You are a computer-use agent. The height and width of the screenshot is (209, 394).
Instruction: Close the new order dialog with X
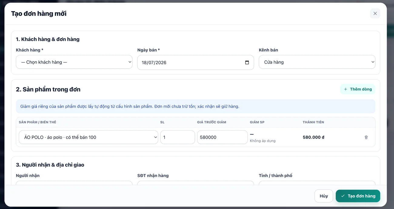pyautogui.click(x=375, y=13)
